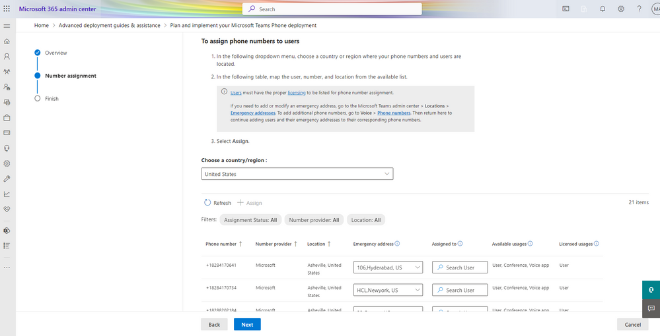Viewport: 660px width, 336px height.
Task: Open the teal help & support widget
Action: click(651, 290)
